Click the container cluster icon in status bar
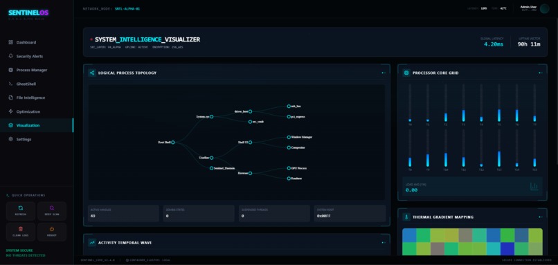The width and height of the screenshot is (558, 265). (127, 260)
